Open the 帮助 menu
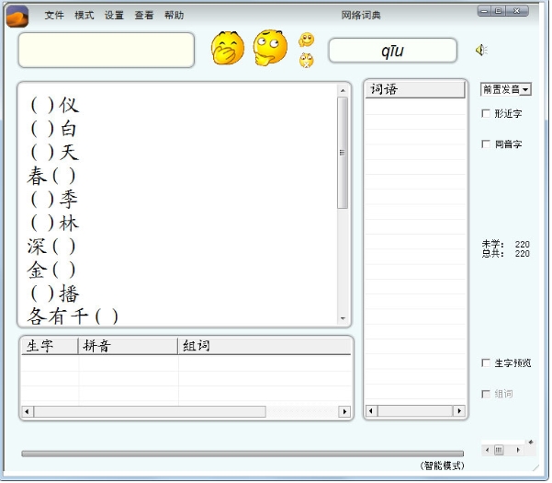552x483 pixels. [174, 15]
